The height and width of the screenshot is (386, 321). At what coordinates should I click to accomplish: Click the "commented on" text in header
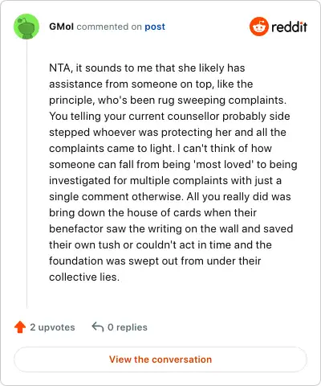(x=109, y=27)
